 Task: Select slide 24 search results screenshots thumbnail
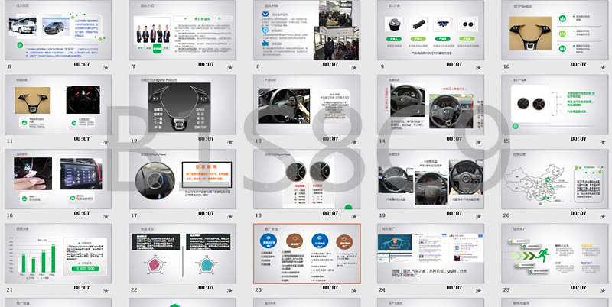[431, 254]
